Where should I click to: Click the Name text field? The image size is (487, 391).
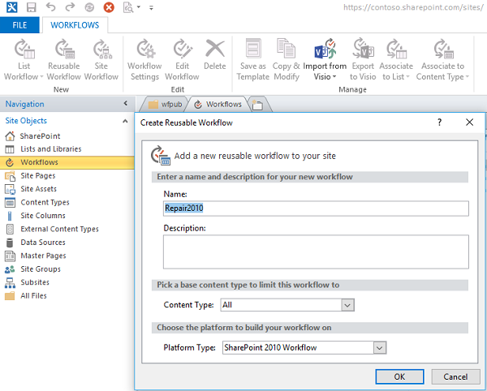click(x=316, y=208)
